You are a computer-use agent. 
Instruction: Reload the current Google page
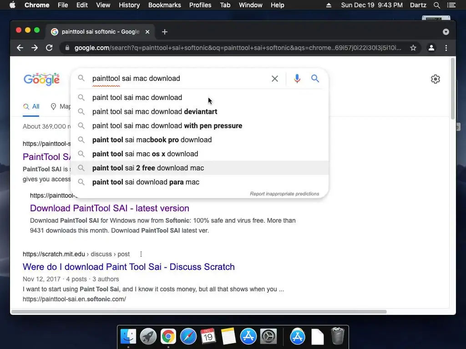pos(49,48)
